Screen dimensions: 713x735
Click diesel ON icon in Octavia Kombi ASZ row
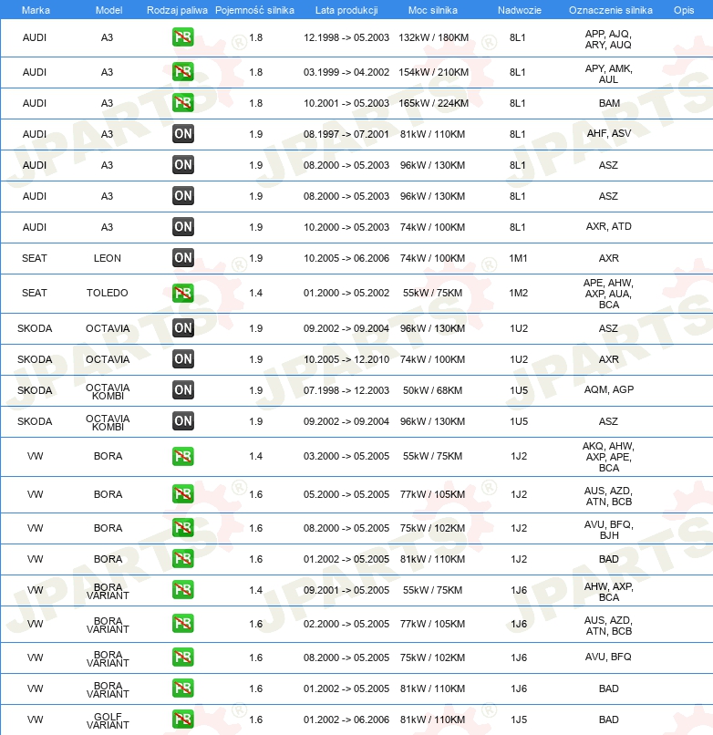point(183,421)
